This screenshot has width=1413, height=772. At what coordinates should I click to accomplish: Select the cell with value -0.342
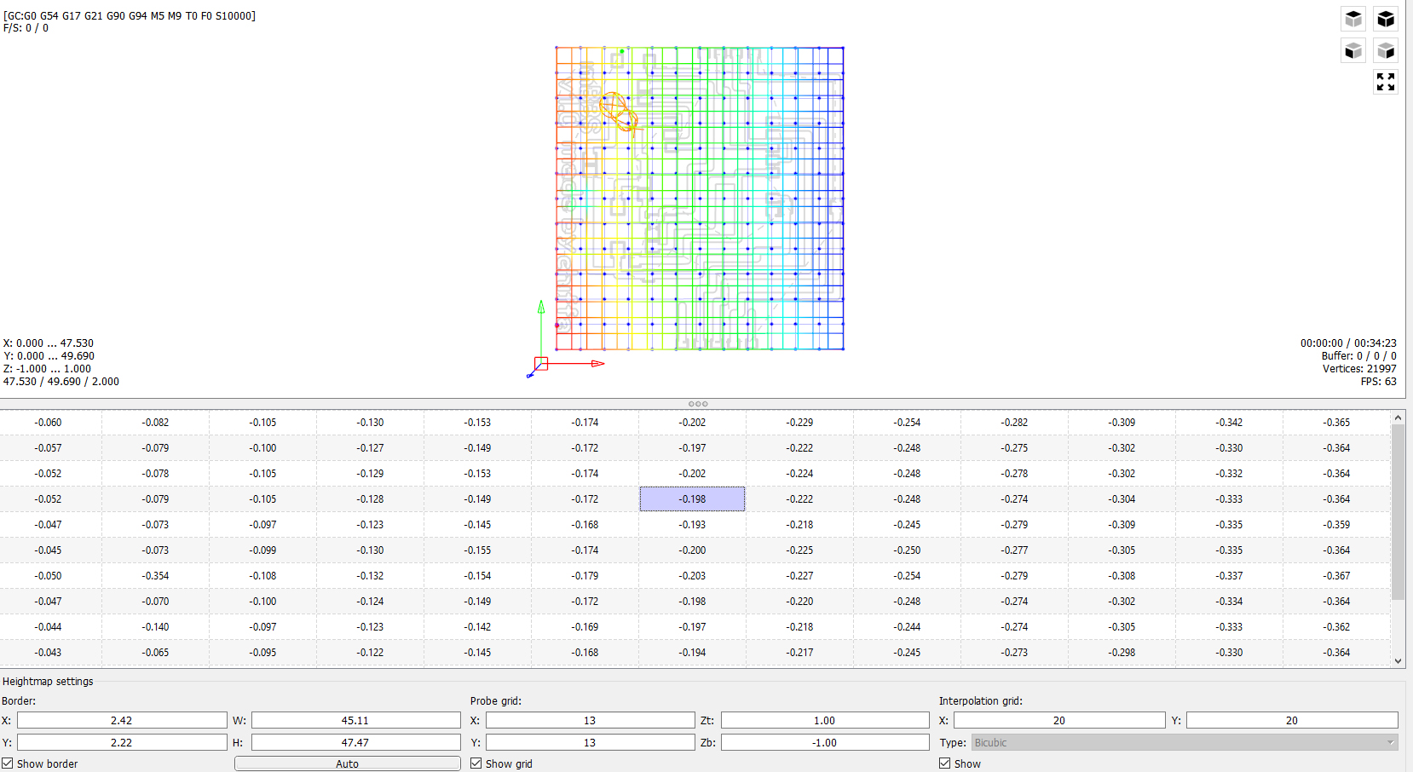tap(1229, 423)
